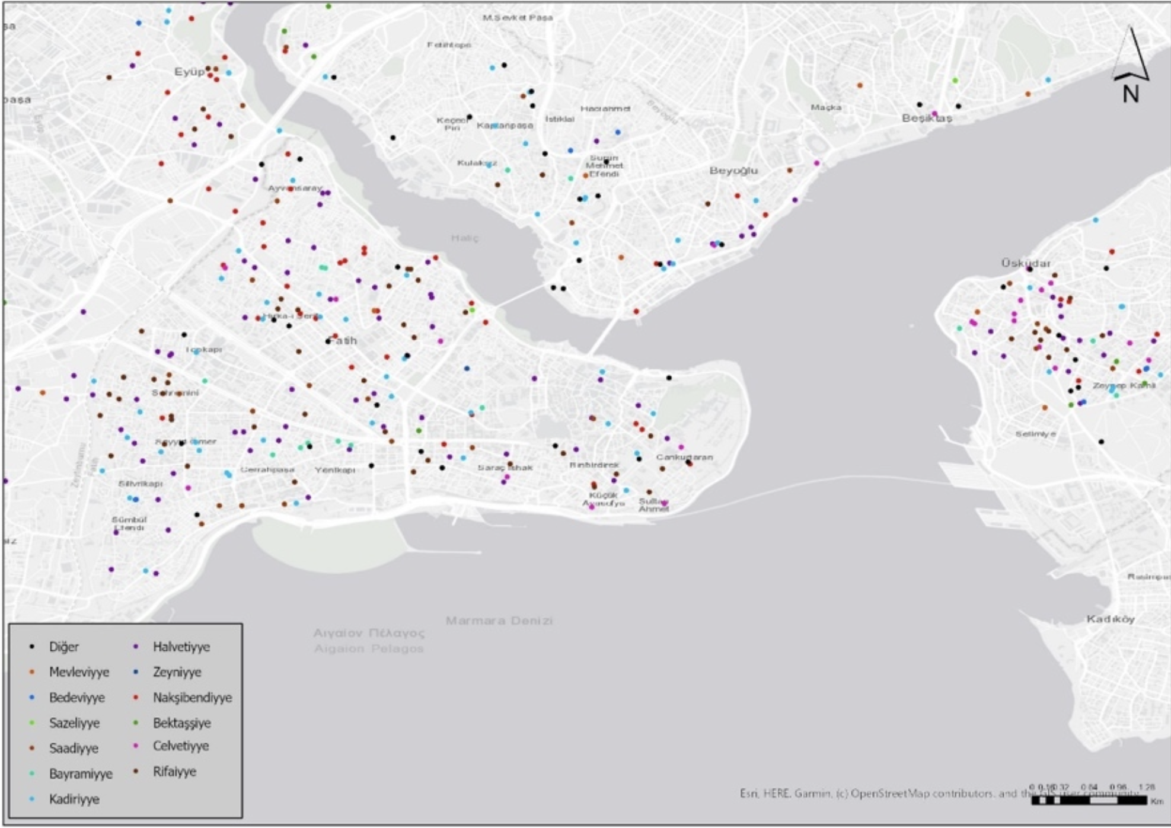Click the Bayramiyye legend label
1171x828 pixels.
coord(81,773)
